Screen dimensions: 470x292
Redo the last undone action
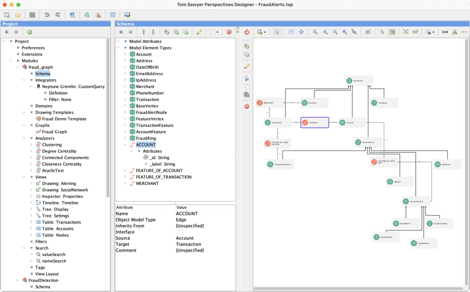point(58,15)
